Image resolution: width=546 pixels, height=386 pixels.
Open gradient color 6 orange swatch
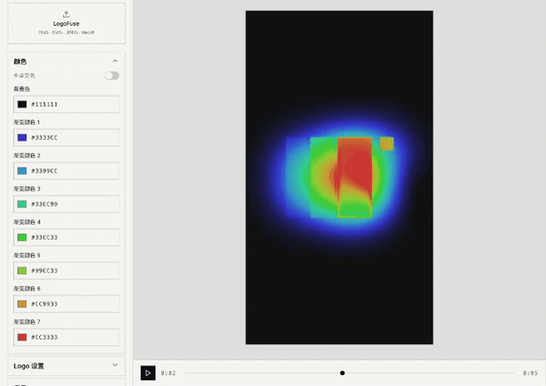click(x=22, y=304)
